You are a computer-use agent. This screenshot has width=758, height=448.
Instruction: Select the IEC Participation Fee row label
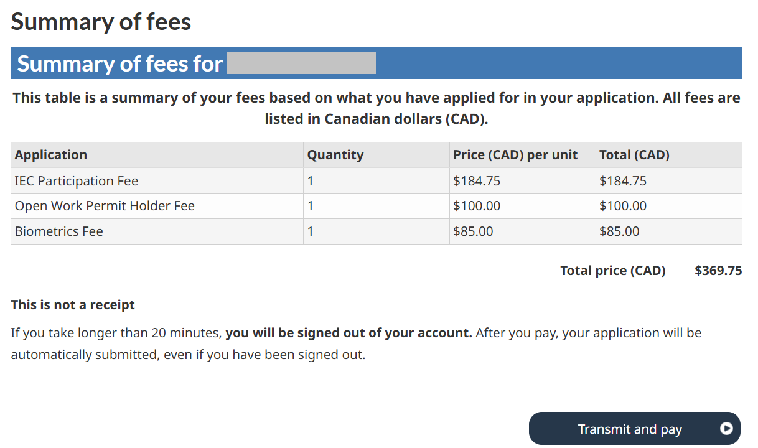77,181
